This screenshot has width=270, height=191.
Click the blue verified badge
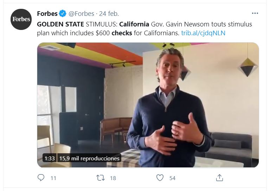pyautogui.click(x=62, y=14)
